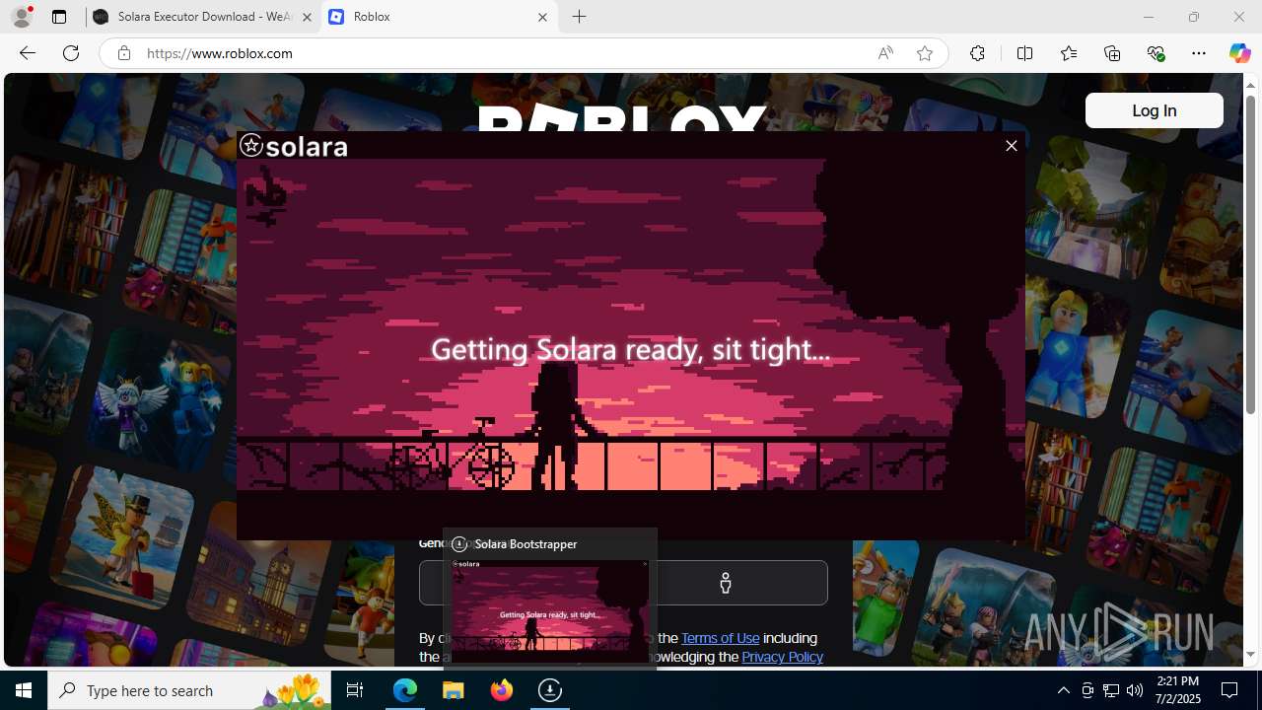Close the Solara splash window
The height and width of the screenshot is (710, 1262).
1011,146
